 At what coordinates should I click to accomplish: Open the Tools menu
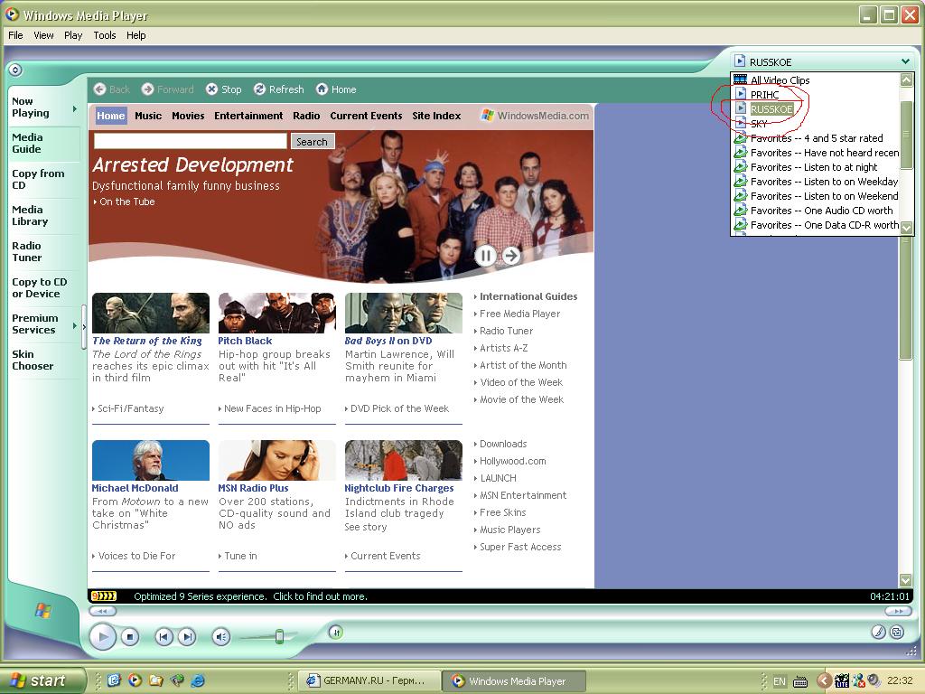coord(105,35)
